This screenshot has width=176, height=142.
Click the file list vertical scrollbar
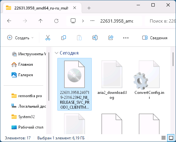pyautogui.click(x=173, y=59)
